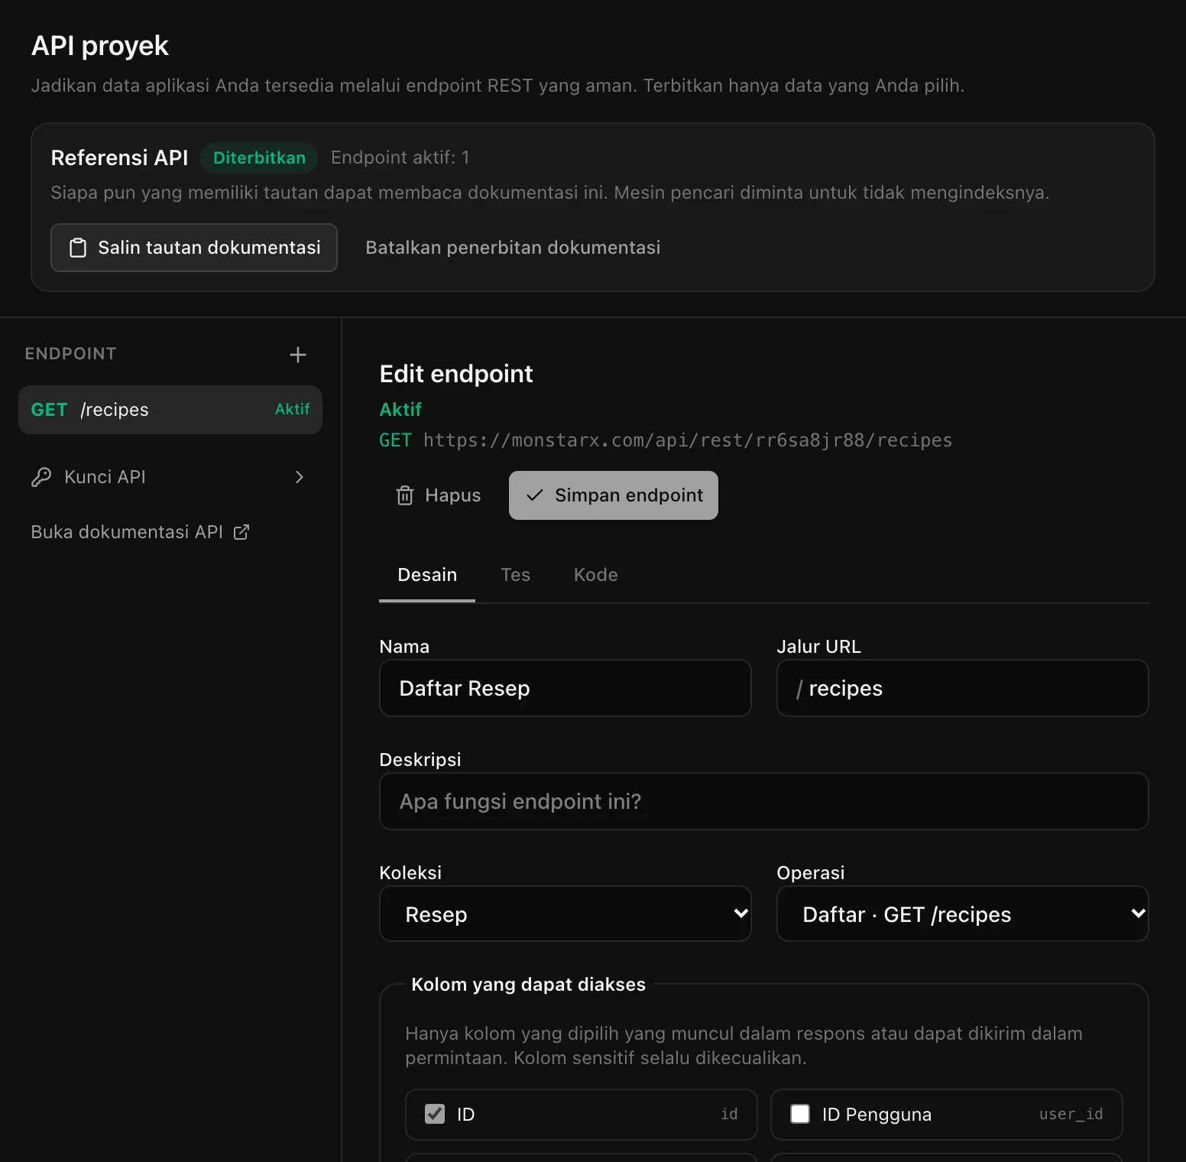Open the Koleksi dropdown showing Resep

click(565, 914)
